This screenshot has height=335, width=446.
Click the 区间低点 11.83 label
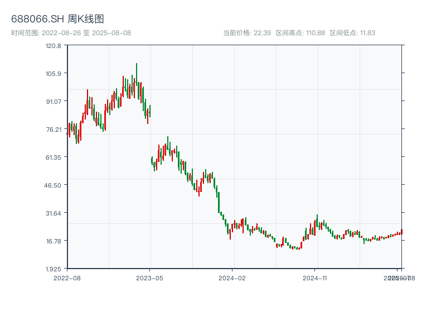pyautogui.click(x=352, y=33)
